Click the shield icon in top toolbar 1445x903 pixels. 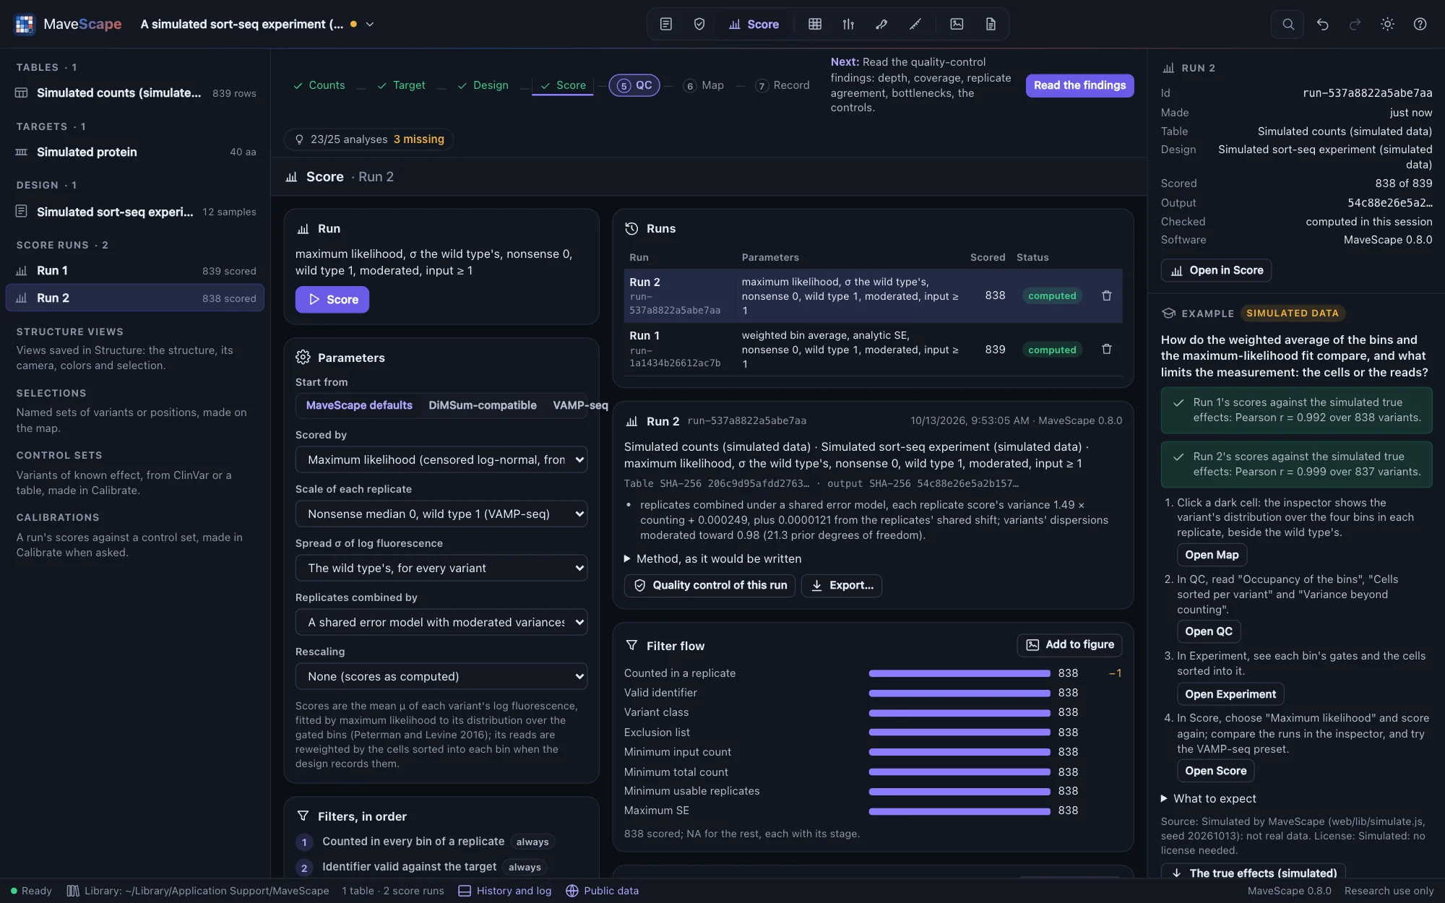(699, 24)
